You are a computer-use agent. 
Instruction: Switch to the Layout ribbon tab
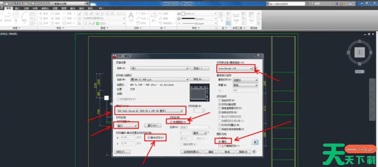[x=35, y=8]
